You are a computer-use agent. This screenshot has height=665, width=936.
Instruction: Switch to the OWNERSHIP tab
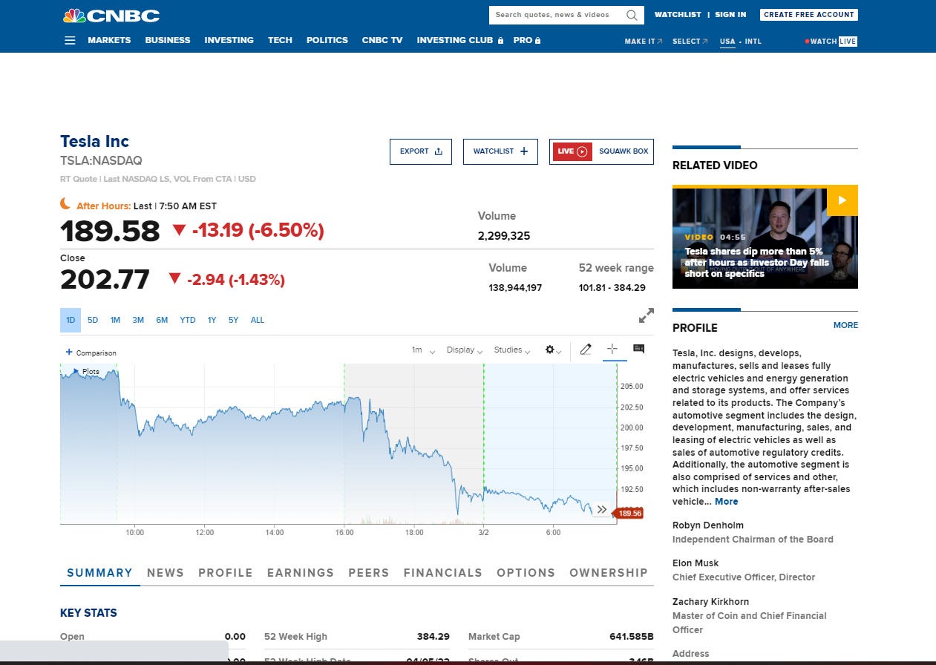609,573
